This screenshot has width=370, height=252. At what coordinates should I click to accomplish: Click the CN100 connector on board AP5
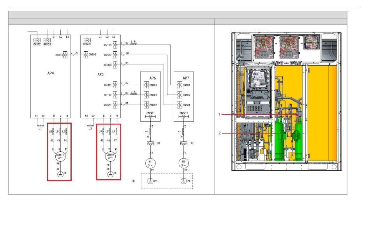coord(115,45)
